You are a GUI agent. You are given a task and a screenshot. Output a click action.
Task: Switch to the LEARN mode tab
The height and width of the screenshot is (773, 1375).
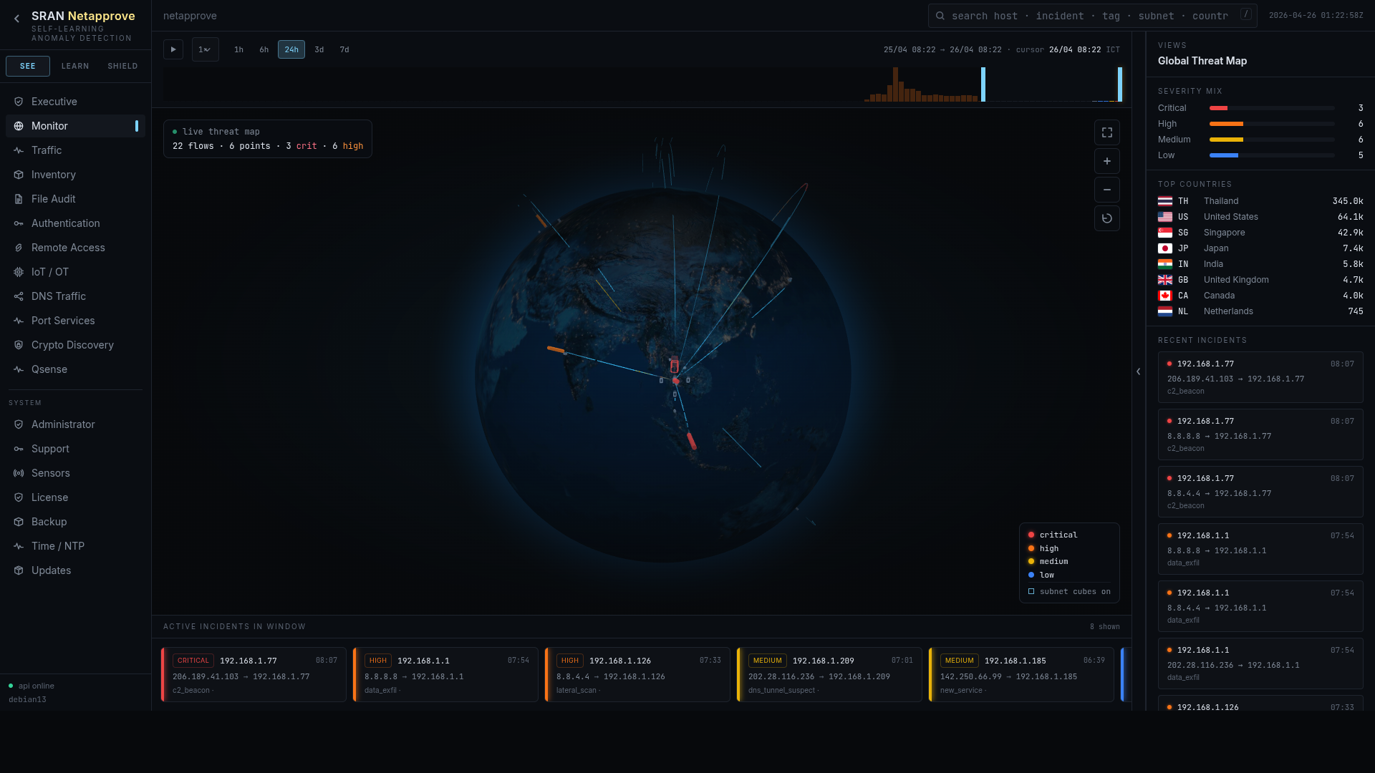(x=75, y=66)
